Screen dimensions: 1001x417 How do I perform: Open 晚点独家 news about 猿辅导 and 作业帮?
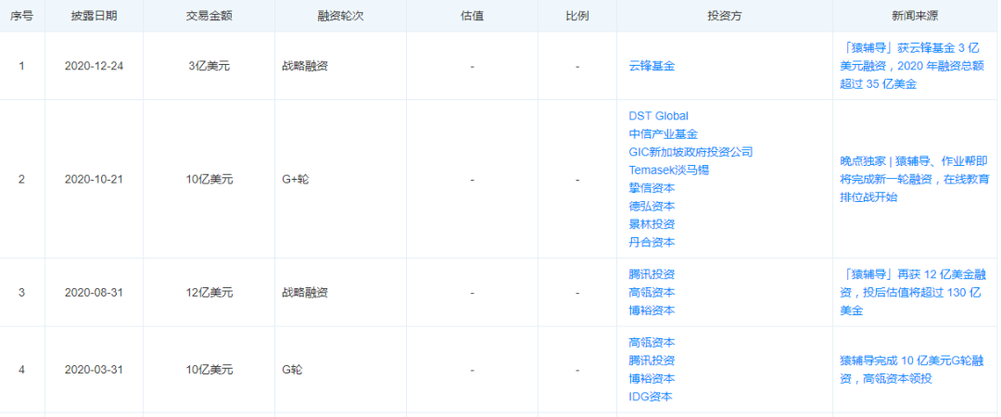[x=914, y=180]
